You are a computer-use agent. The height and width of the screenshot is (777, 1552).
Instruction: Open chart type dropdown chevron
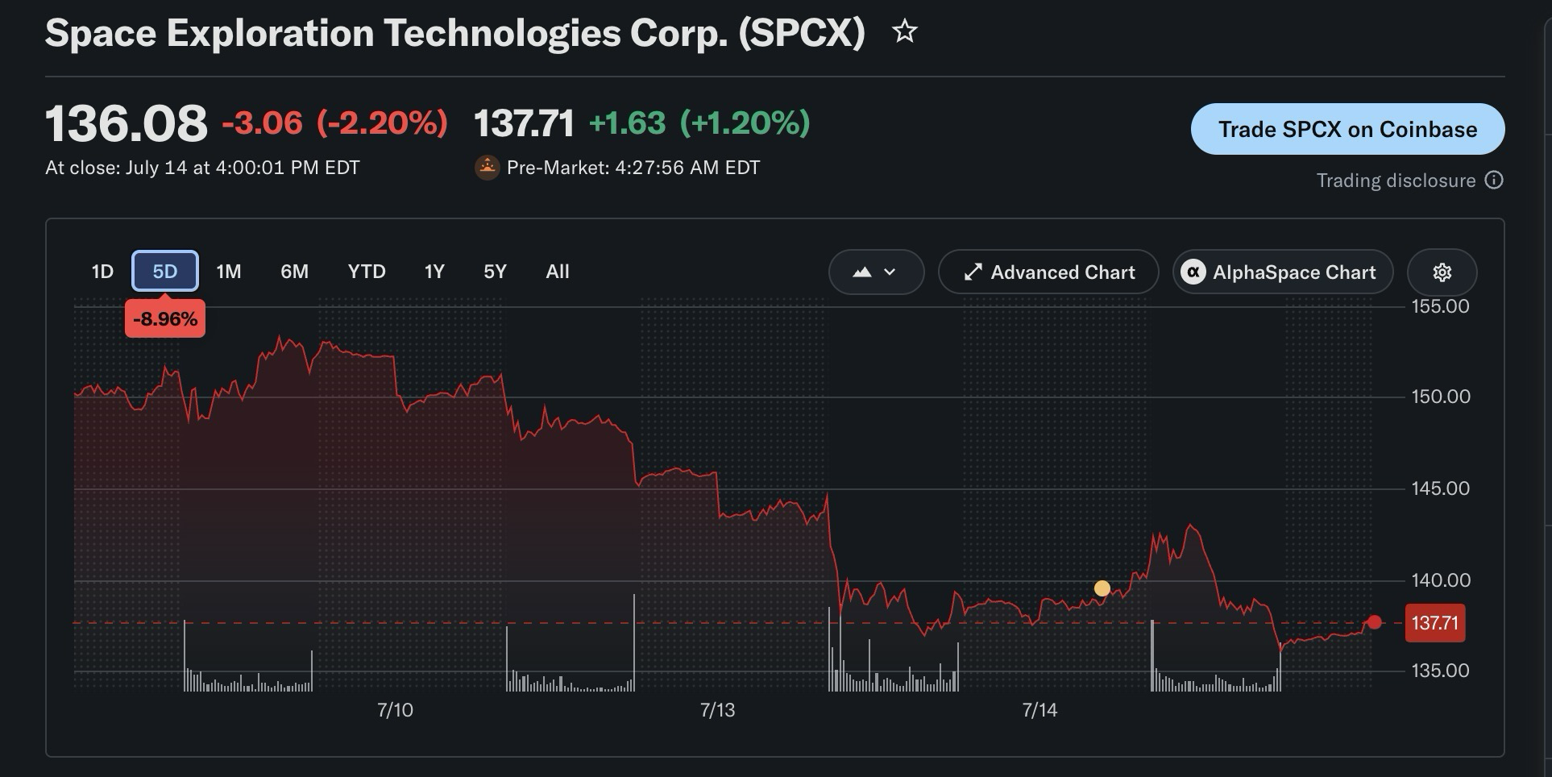click(x=890, y=272)
